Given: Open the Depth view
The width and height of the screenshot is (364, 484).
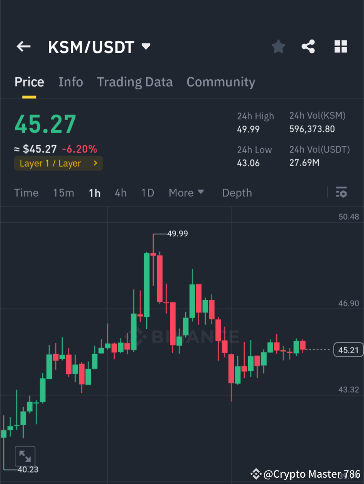Looking at the screenshot, I should tap(237, 193).
